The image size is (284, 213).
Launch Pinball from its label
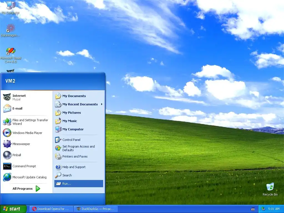pyautogui.click(x=17, y=155)
